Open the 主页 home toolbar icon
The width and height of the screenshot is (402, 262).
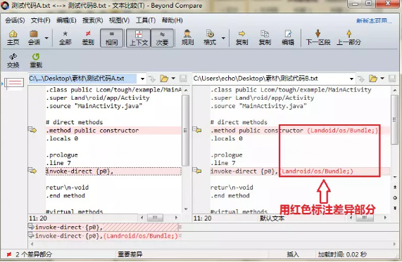[x=13, y=38]
